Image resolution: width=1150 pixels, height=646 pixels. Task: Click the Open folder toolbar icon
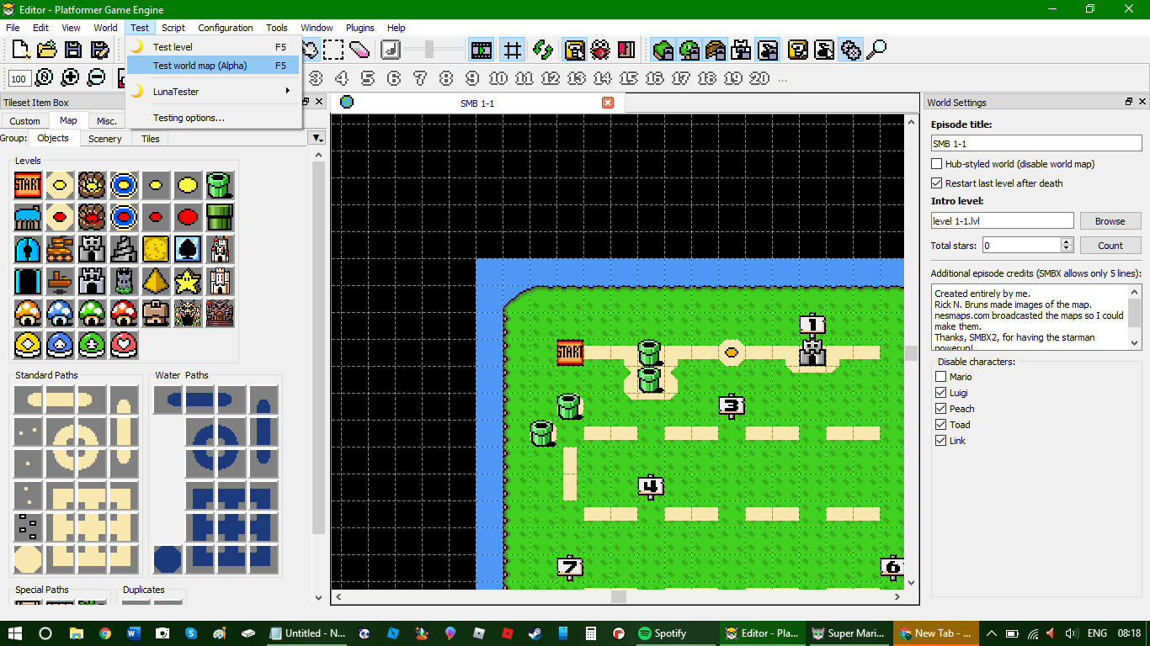point(45,50)
